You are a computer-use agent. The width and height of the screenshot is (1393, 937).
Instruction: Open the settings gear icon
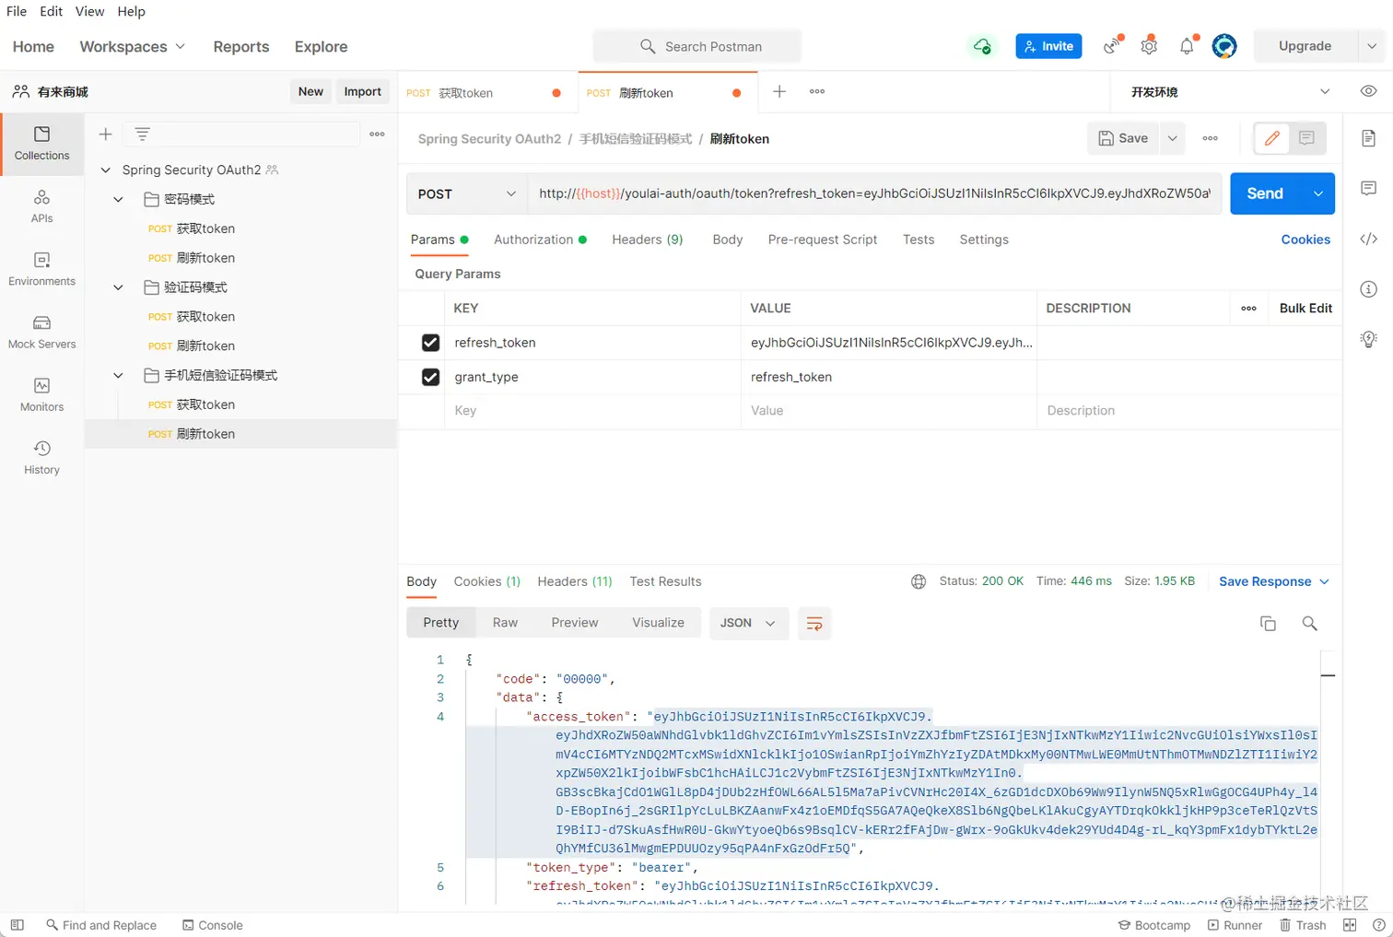(1149, 46)
